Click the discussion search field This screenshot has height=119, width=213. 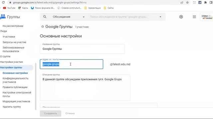click(x=118, y=17)
